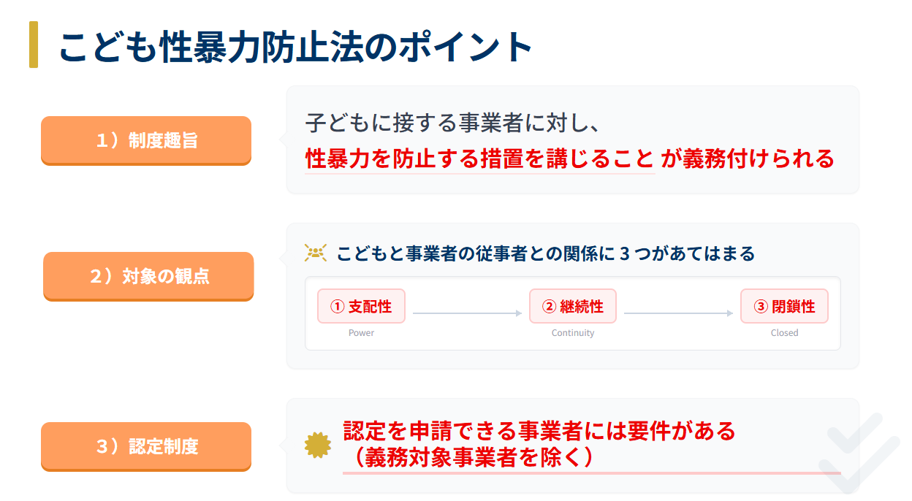Click the ② 継続性 chip
Image resolution: width=912 pixels, height=501 pixels.
573,306
